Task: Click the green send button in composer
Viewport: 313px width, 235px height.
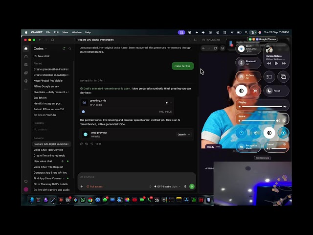Action: coord(192,187)
